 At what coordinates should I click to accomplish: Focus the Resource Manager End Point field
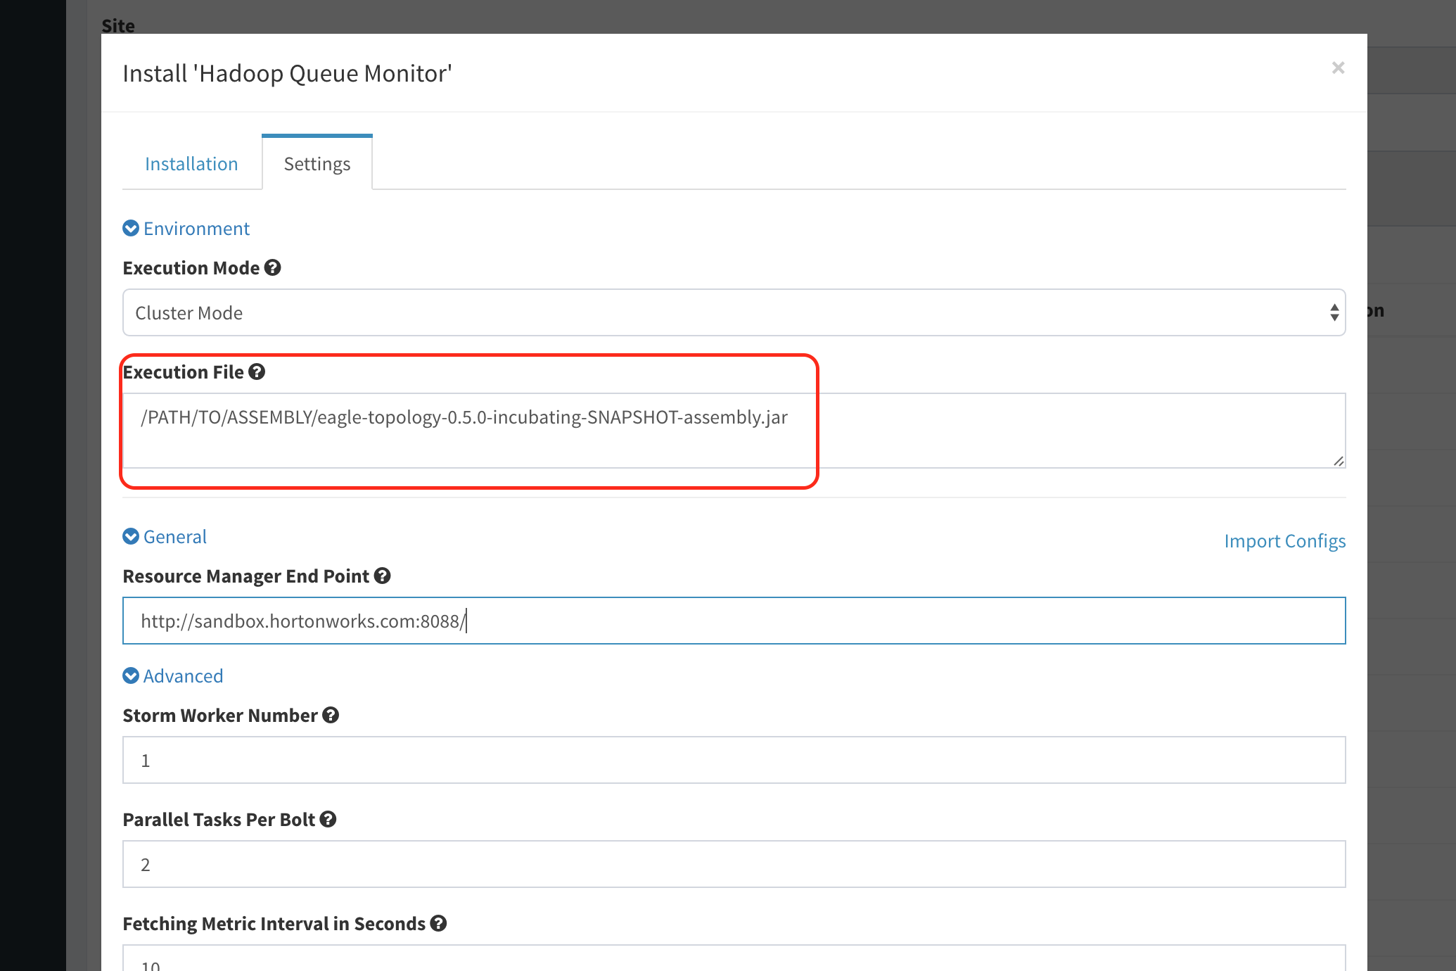click(734, 621)
